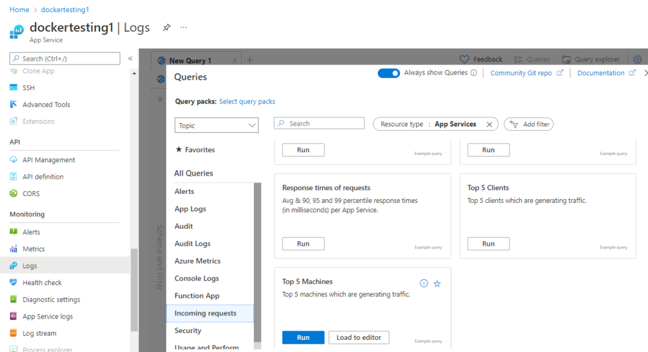Collapse the left navigation menu chevrons
The height and width of the screenshot is (352, 648).
[130, 59]
